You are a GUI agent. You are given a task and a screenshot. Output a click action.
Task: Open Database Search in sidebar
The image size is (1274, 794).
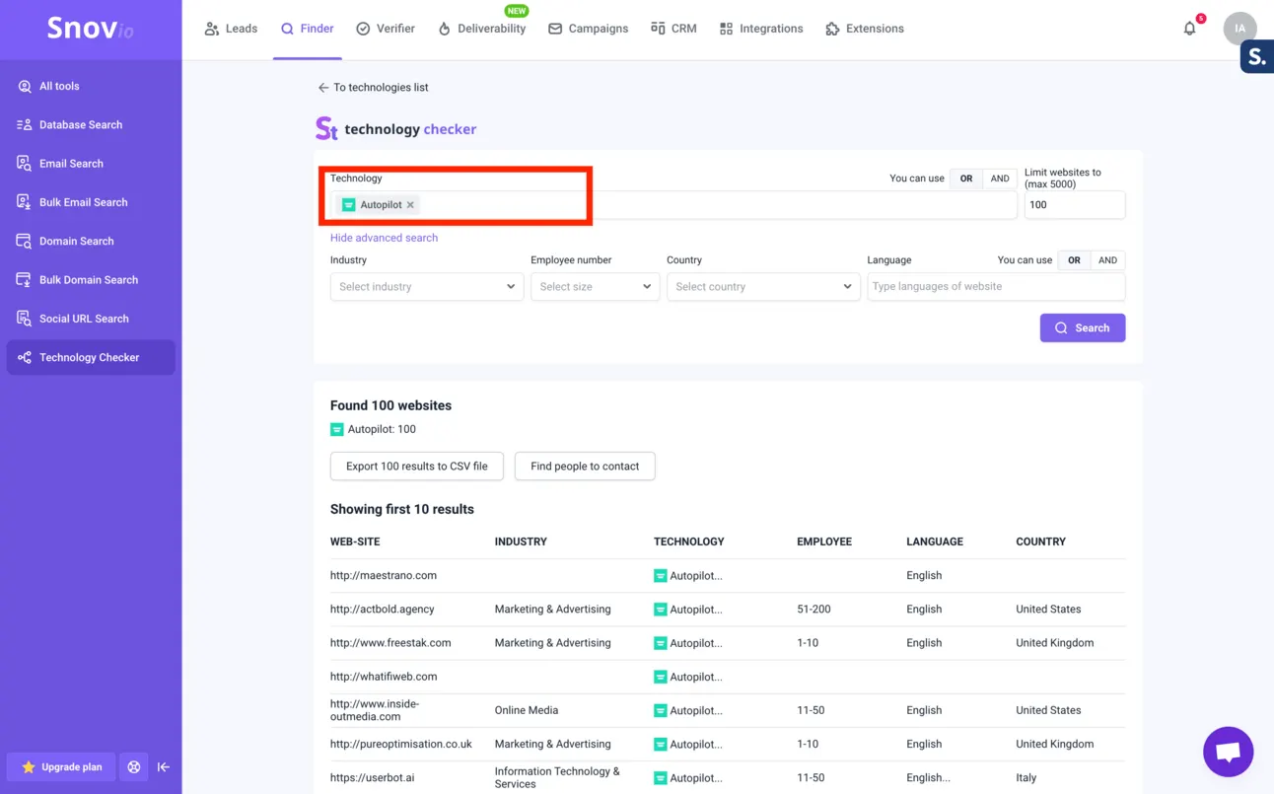(x=91, y=125)
